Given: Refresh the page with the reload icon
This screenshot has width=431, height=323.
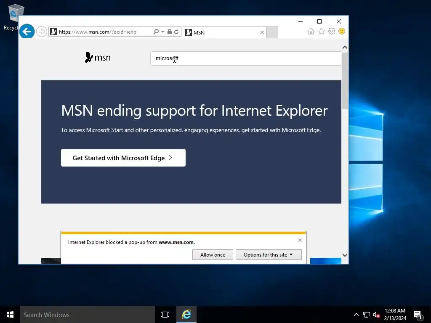Looking at the screenshot, I should tap(176, 32).
